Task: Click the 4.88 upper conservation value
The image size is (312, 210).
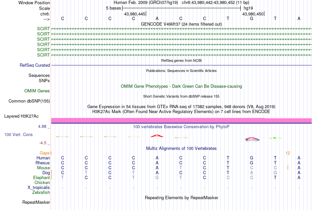Action: pyautogui.click(x=42, y=127)
